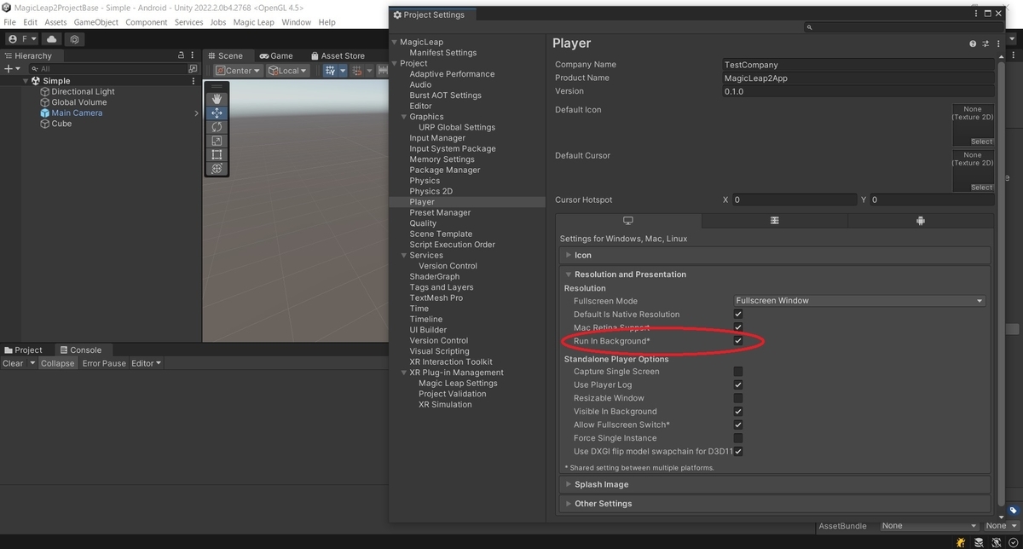The image size is (1023, 549).
Task: Open the GameObject menu
Action: pos(96,22)
